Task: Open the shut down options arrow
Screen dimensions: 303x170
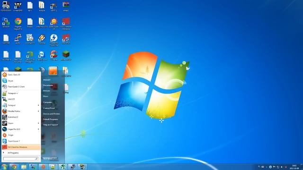Action: [55, 159]
